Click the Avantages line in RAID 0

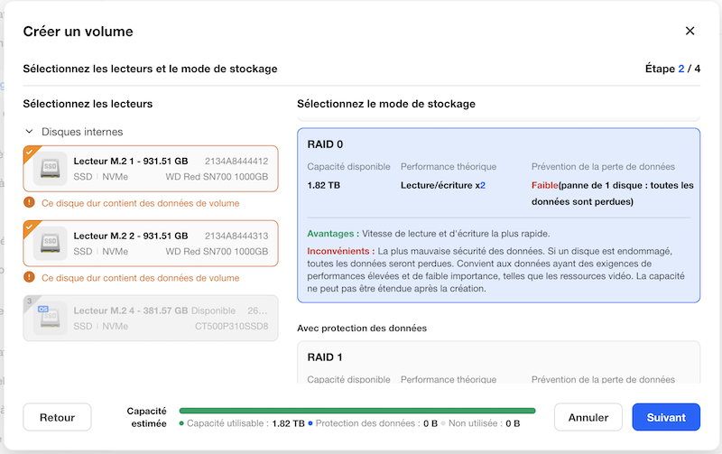(x=428, y=234)
